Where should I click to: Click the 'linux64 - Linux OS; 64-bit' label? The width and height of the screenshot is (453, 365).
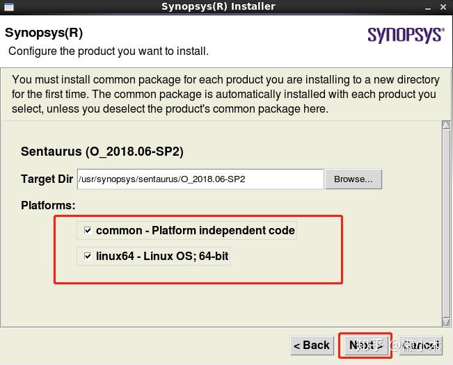162,256
